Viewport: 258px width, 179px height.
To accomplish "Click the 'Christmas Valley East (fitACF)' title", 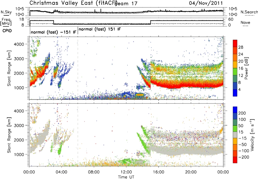I will click(74, 3).
